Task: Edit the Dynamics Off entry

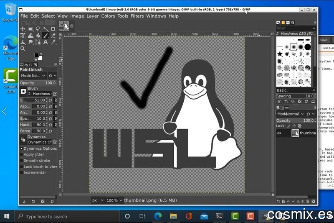Action: (55, 142)
